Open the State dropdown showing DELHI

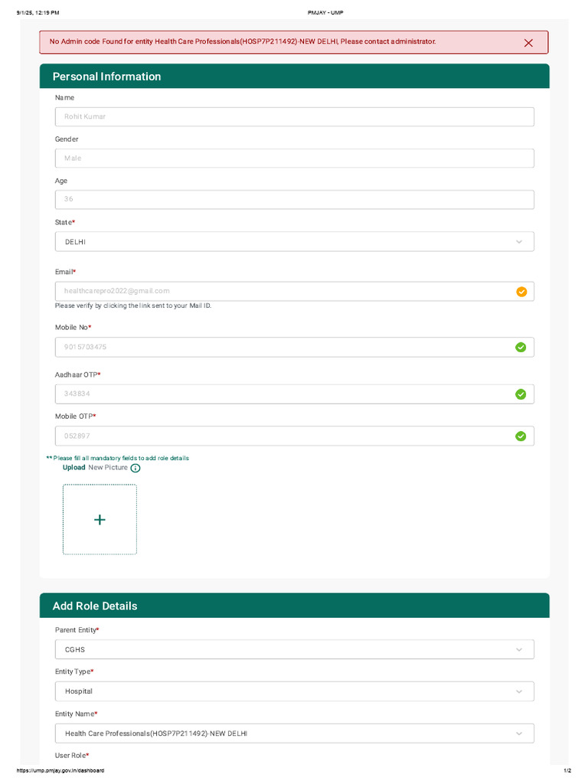point(295,241)
